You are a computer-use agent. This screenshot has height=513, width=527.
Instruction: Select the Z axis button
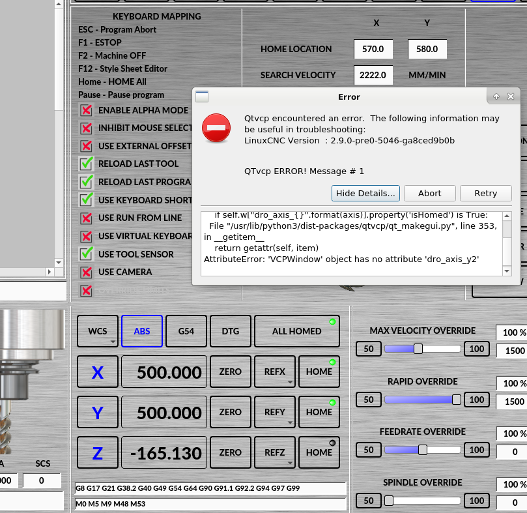click(x=98, y=452)
